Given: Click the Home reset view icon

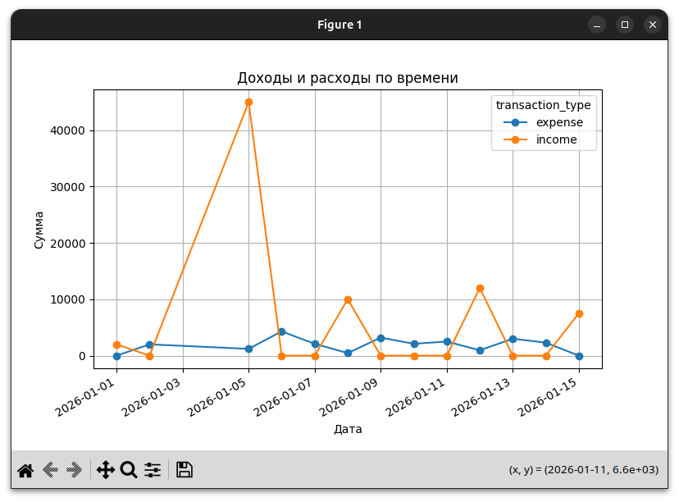Looking at the screenshot, I should pos(25,470).
